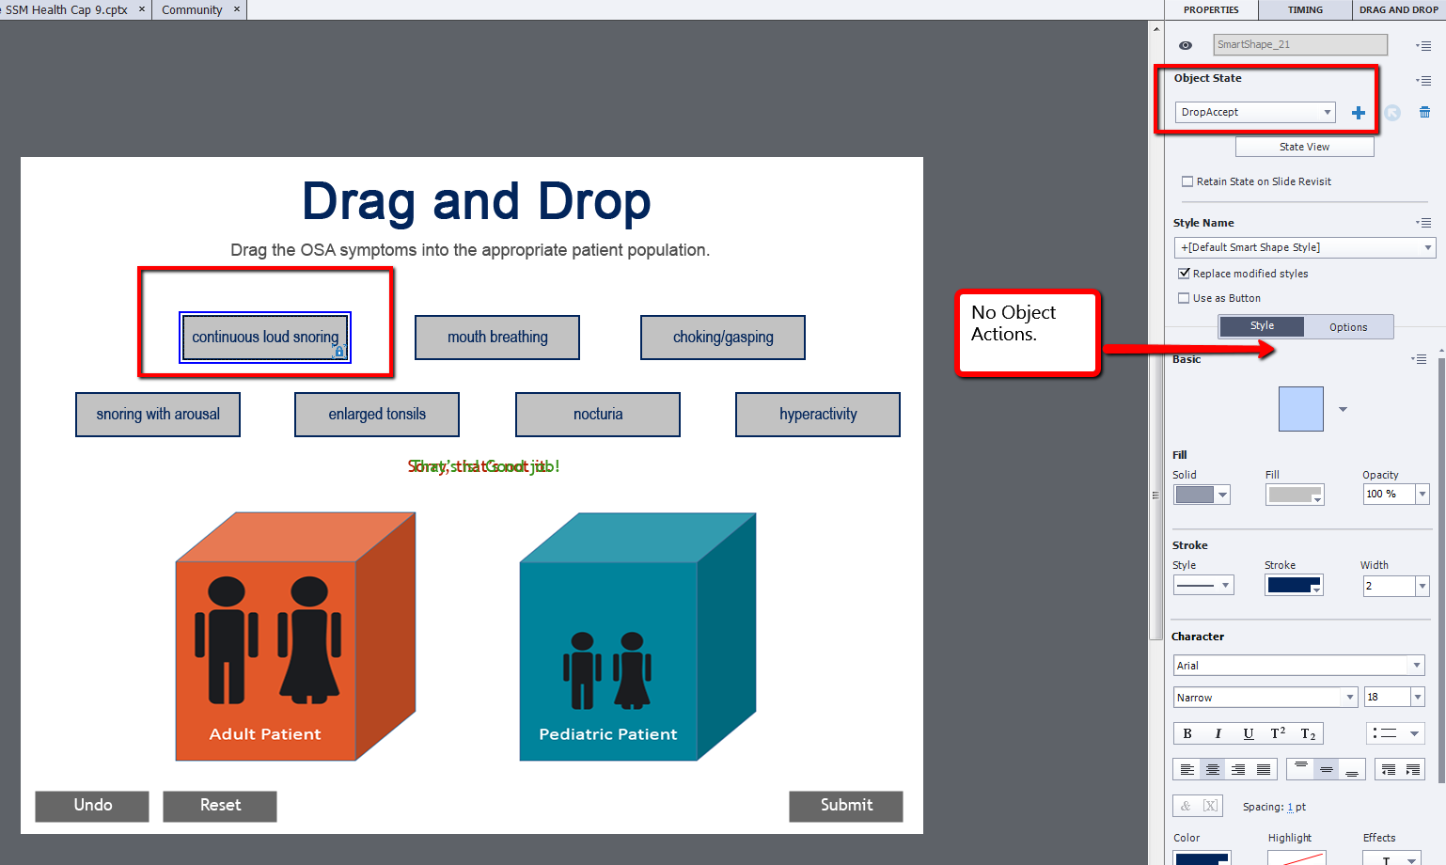Align text to the left

(1187, 769)
